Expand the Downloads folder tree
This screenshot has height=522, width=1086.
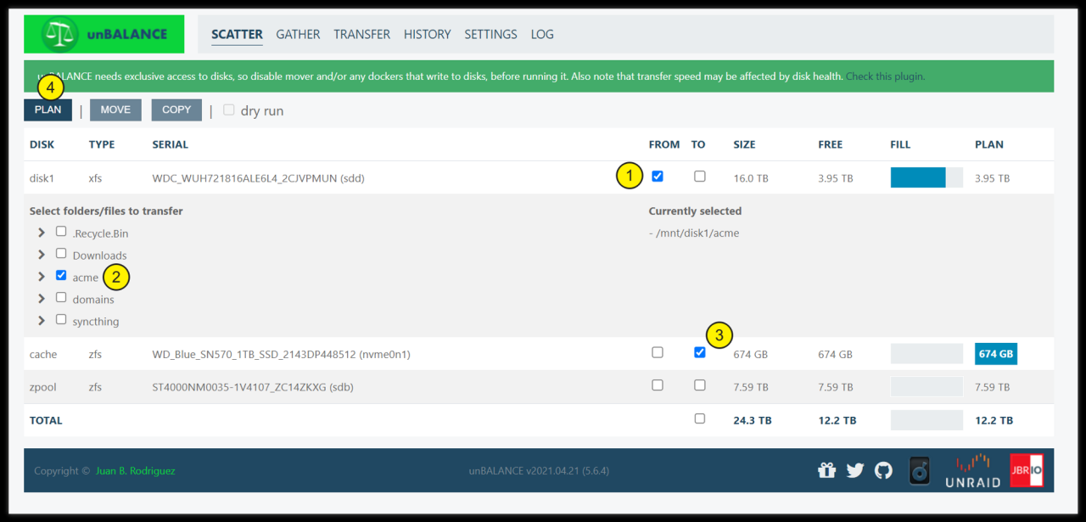point(41,255)
